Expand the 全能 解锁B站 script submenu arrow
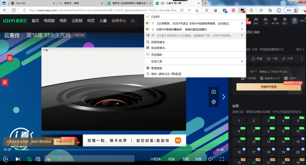 242,35
